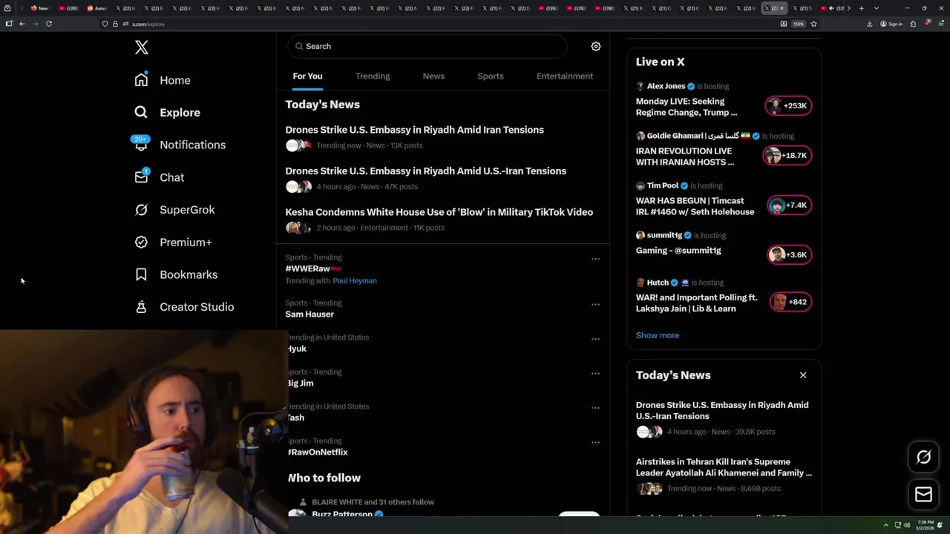Switch to the News tab
This screenshot has height=534, width=950.
tap(433, 76)
